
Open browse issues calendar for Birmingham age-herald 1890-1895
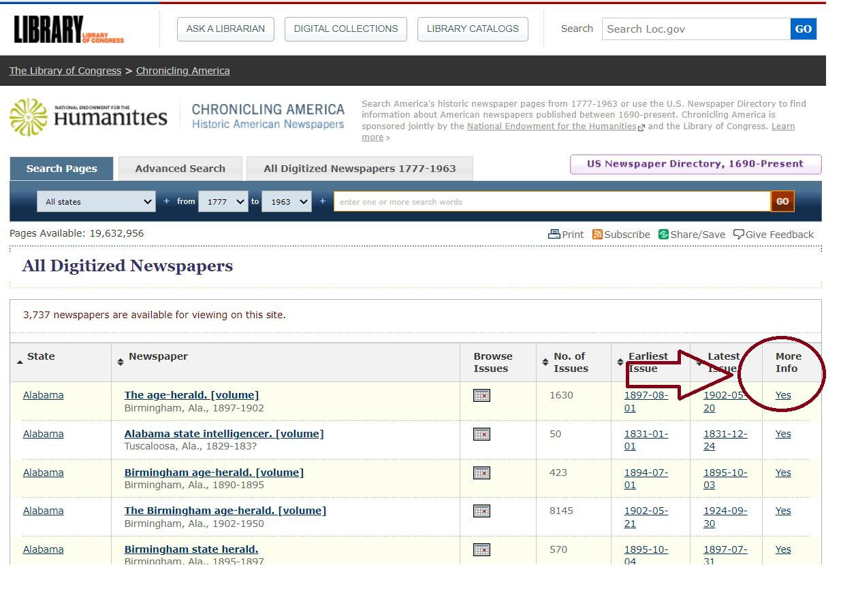click(x=481, y=473)
